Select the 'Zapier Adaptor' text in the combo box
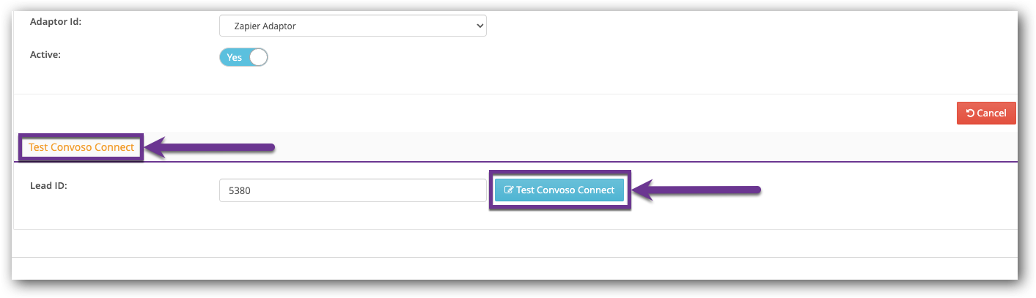Image resolution: width=1036 pixels, height=298 pixels. tap(265, 26)
